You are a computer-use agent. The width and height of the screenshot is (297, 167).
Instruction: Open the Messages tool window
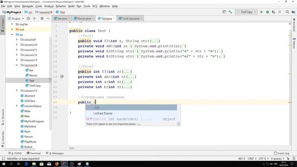pos(55,153)
